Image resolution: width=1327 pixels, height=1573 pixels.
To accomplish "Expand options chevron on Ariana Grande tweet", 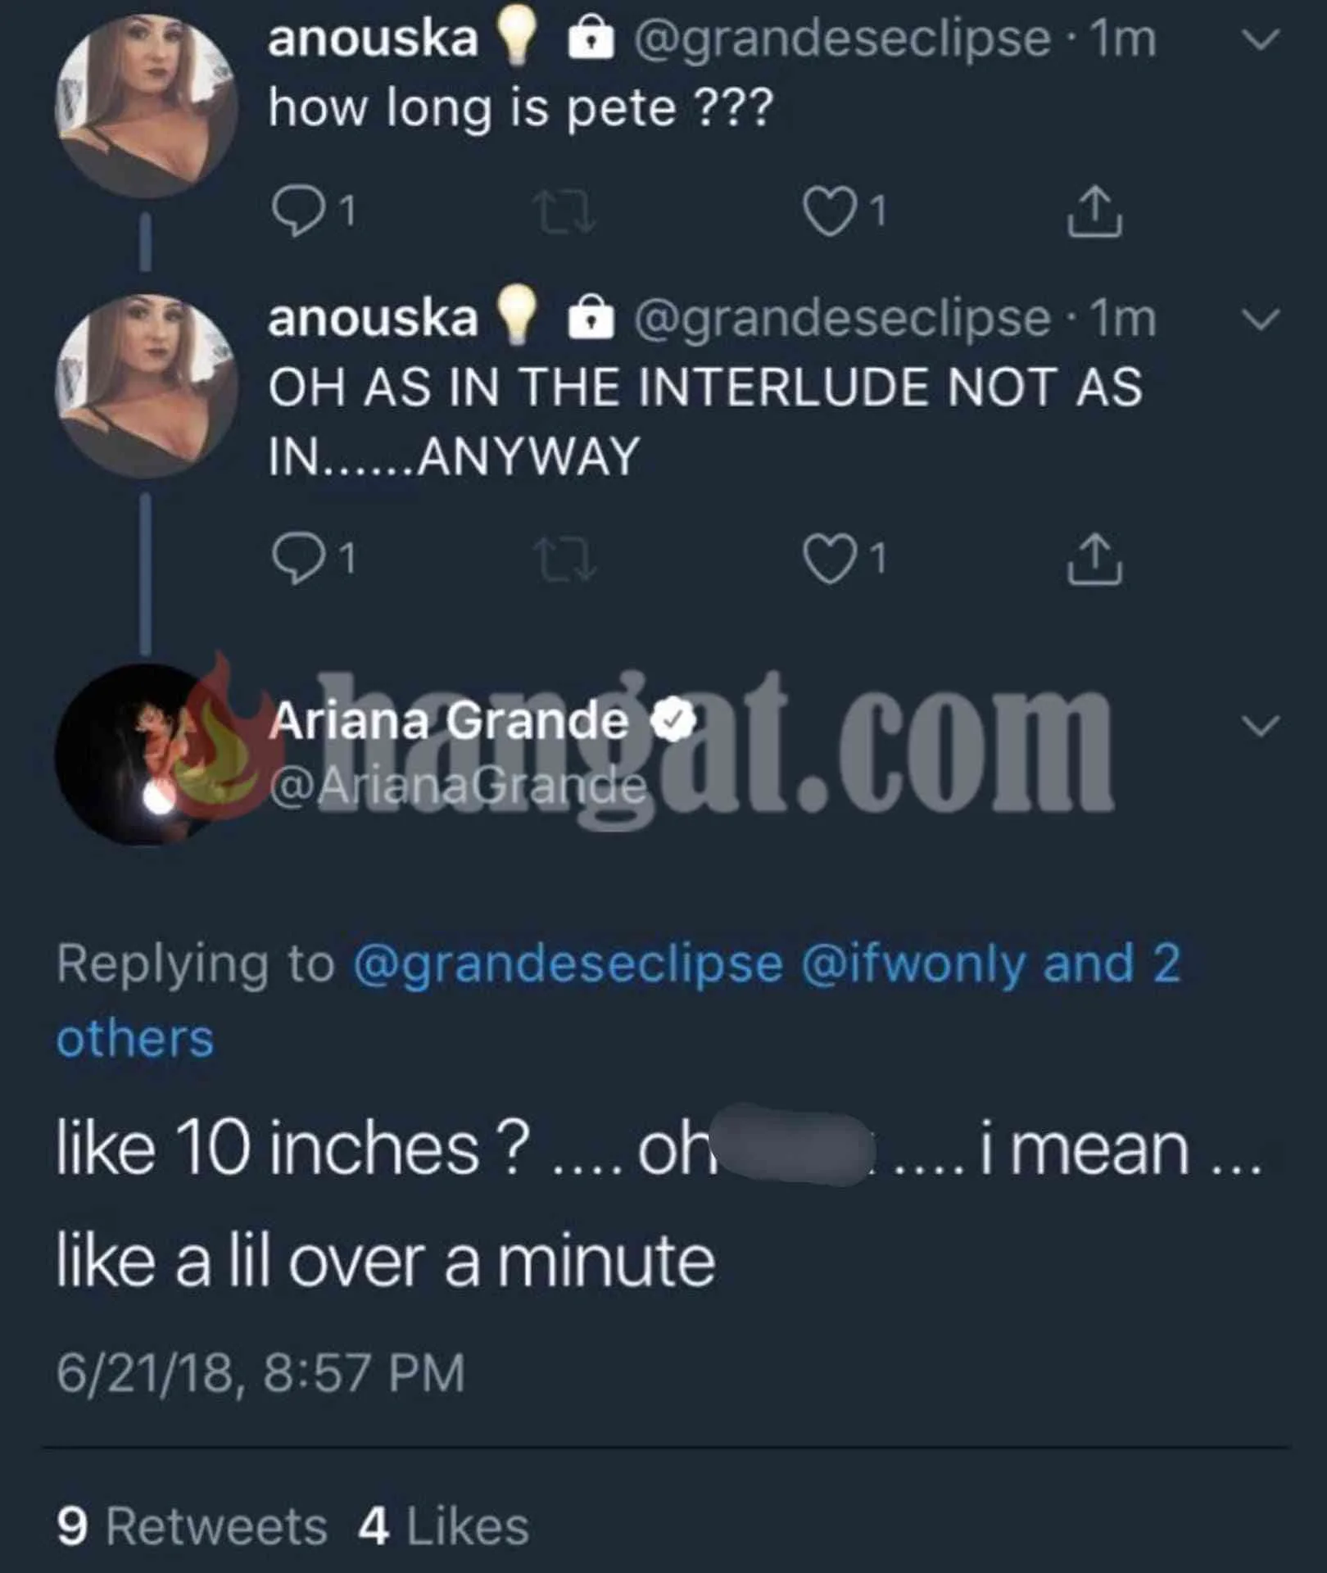I will pyautogui.click(x=1260, y=725).
